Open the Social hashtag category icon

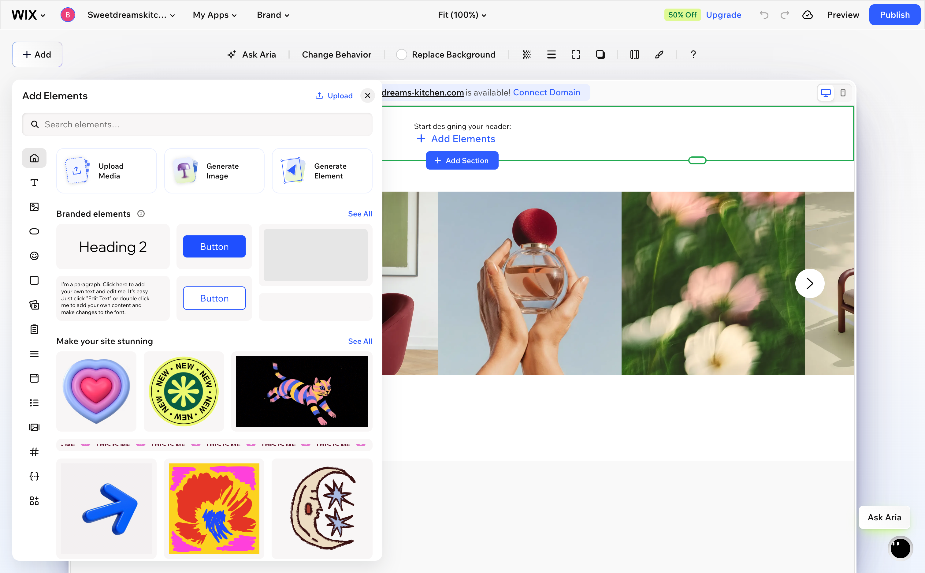point(34,452)
